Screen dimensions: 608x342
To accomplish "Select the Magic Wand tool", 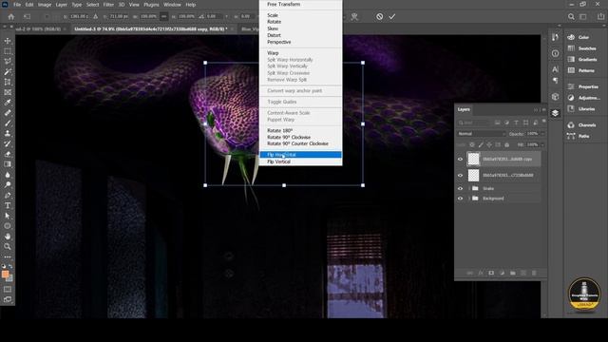I will (x=8, y=72).
